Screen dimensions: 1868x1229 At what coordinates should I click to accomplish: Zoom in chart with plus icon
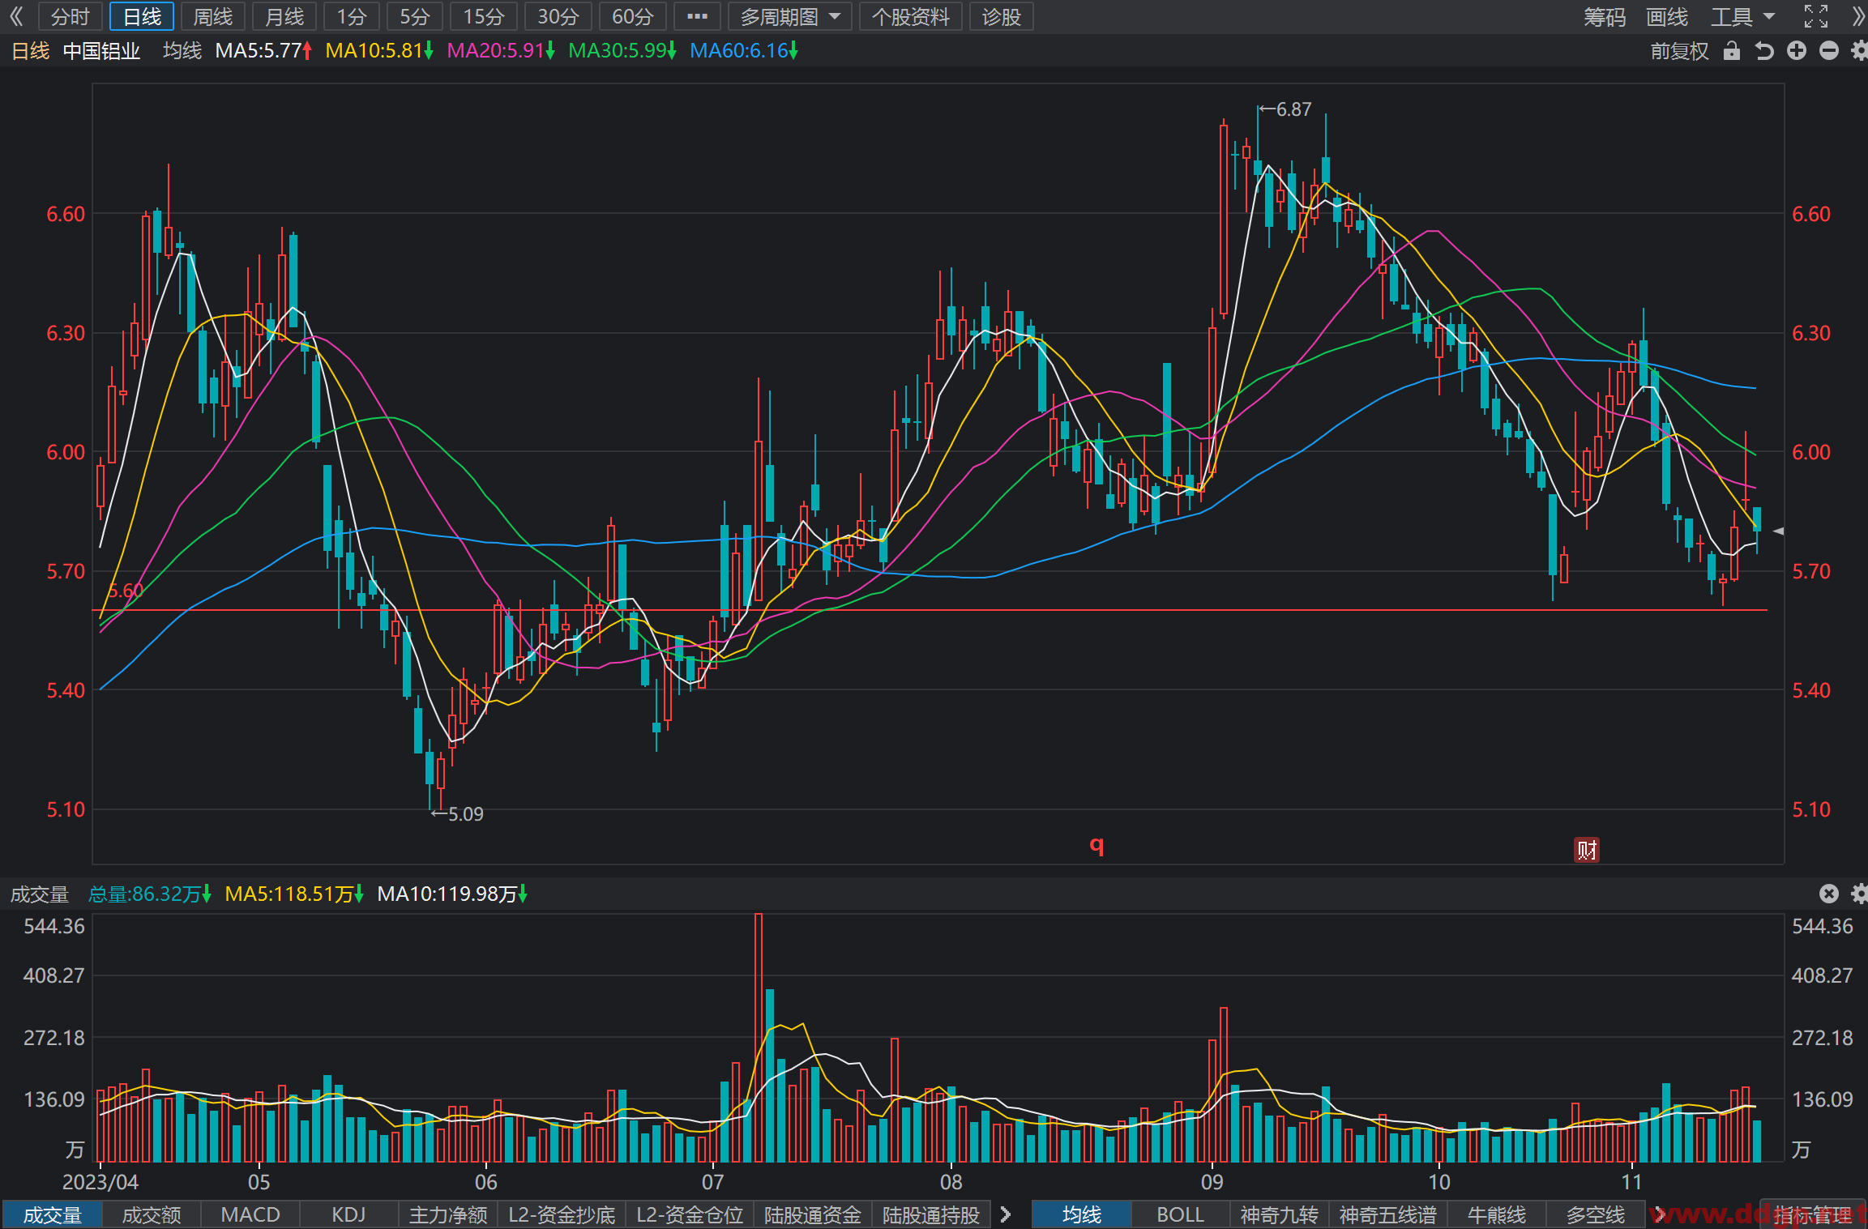tap(1797, 51)
